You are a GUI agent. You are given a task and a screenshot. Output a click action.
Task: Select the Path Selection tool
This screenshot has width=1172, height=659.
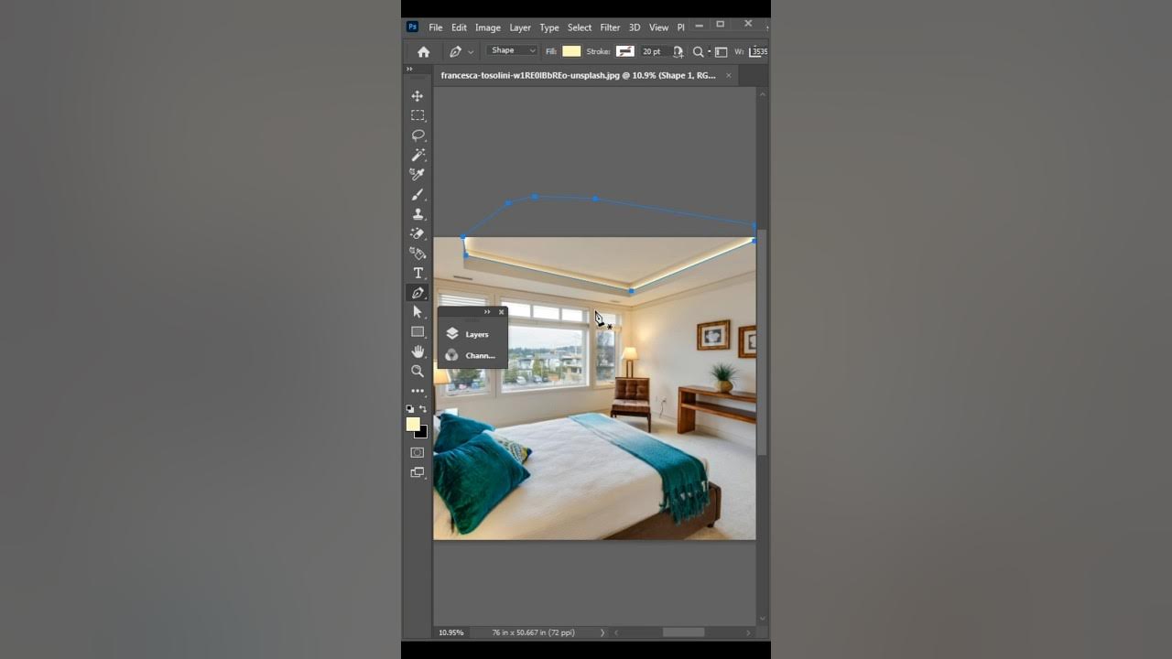point(418,312)
